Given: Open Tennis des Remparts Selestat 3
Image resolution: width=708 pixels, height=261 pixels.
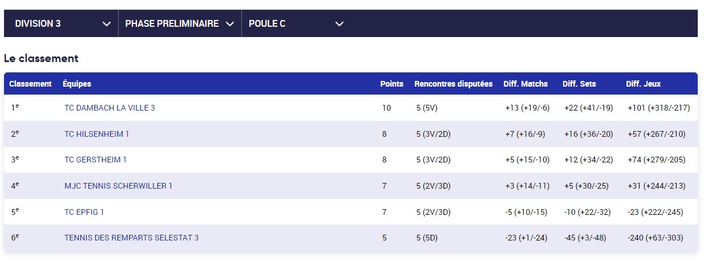Looking at the screenshot, I should 131,238.
